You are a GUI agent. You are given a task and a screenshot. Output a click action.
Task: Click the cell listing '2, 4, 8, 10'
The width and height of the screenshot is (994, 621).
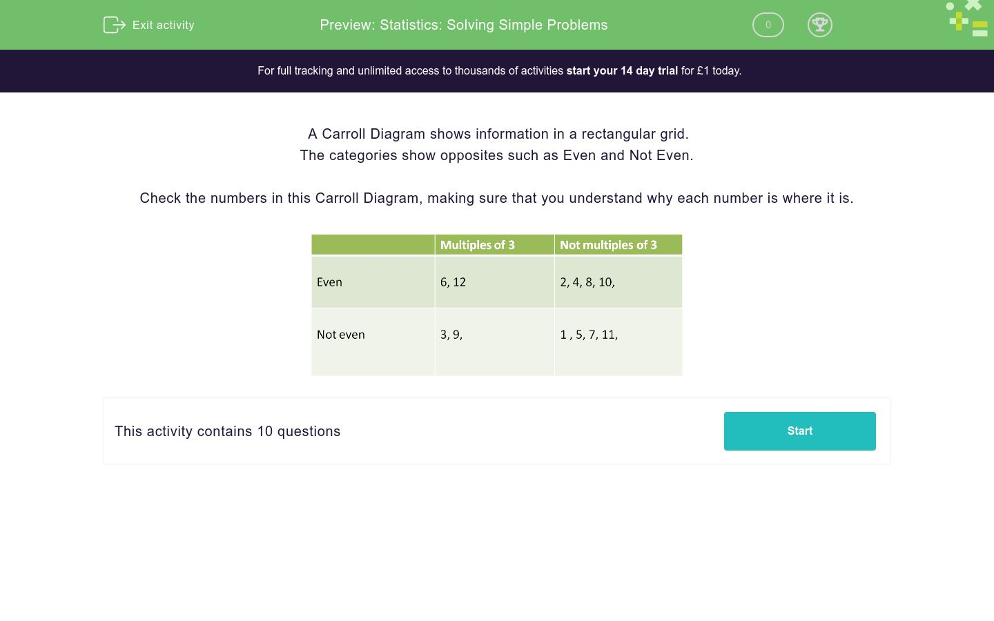pyautogui.click(x=618, y=282)
